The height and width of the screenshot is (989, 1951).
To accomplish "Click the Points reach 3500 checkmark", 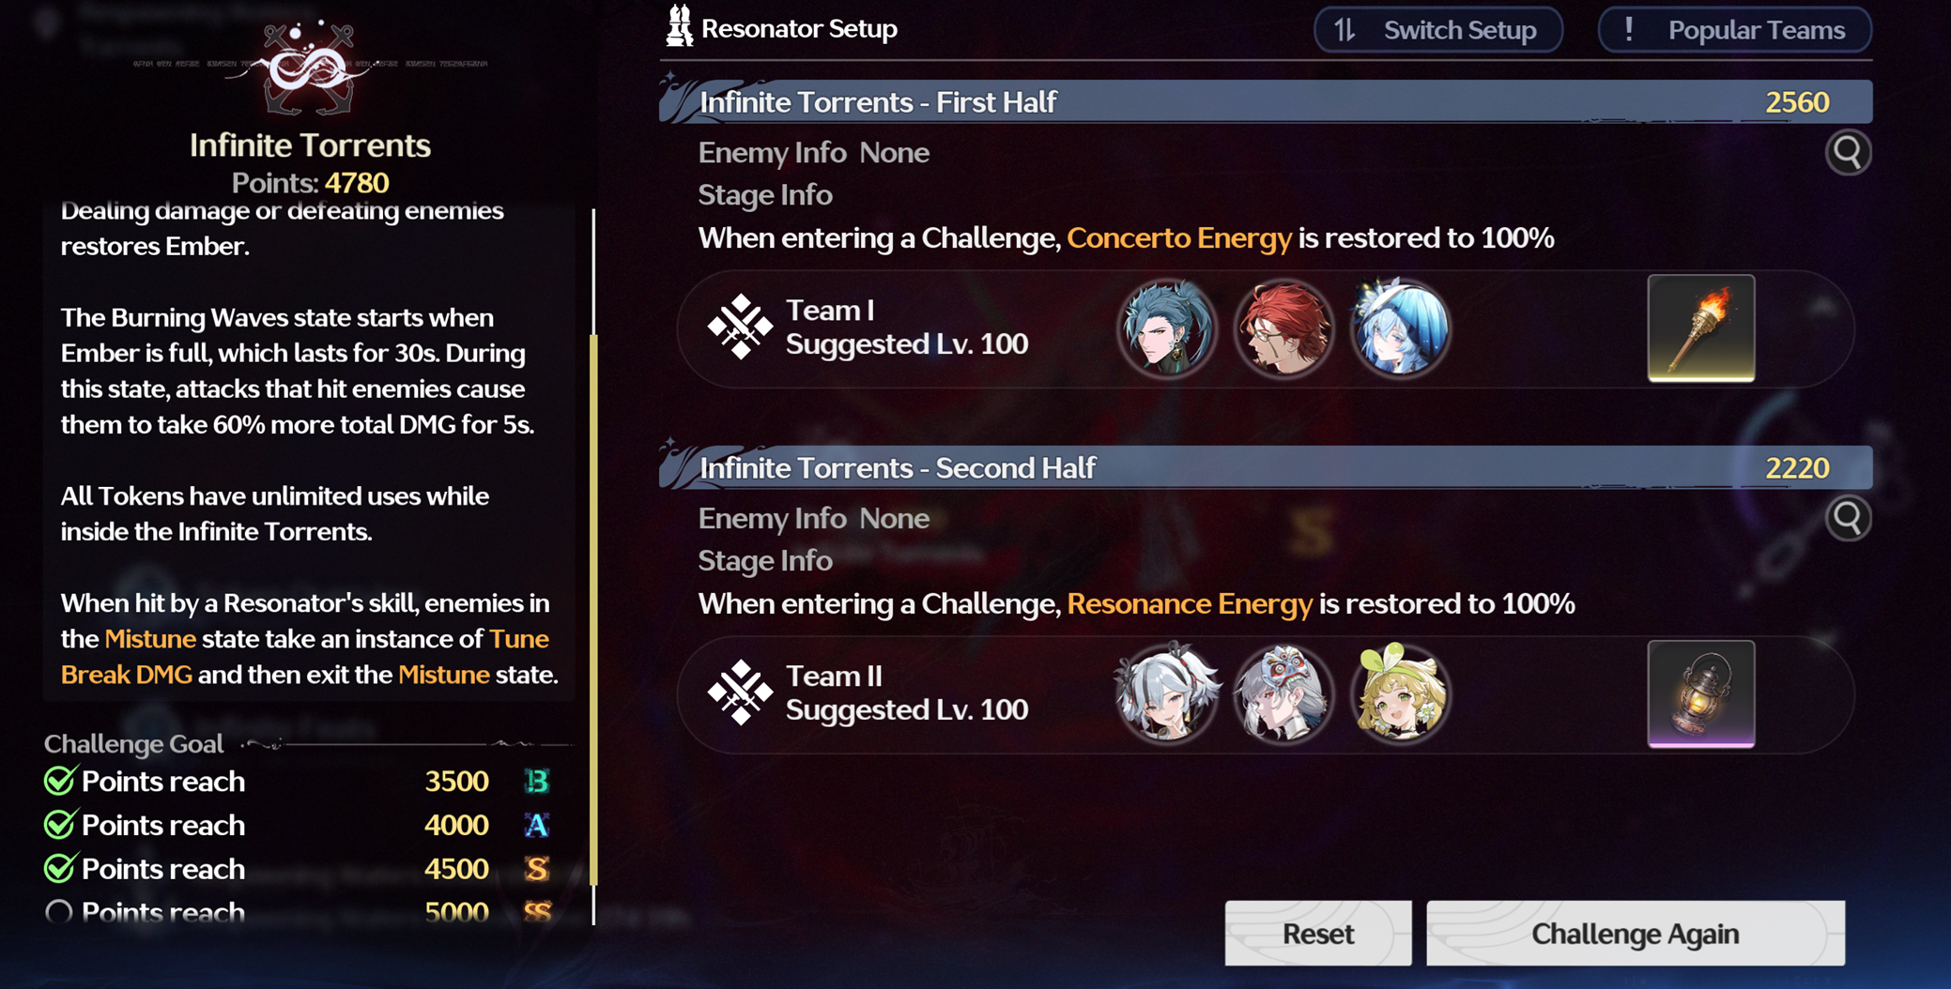I will [x=59, y=781].
